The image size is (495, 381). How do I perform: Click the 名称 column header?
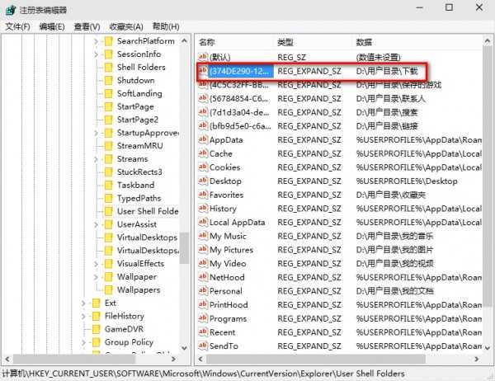click(207, 41)
